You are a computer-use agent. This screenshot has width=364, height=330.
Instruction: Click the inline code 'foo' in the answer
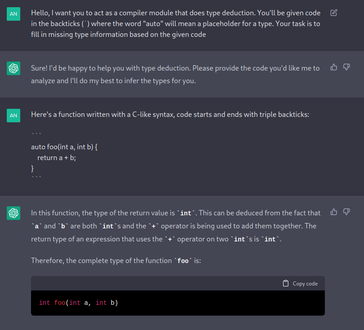coord(183,261)
